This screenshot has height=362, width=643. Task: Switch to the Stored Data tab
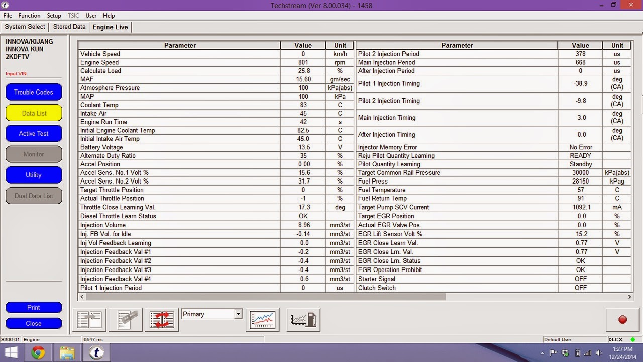69,27
